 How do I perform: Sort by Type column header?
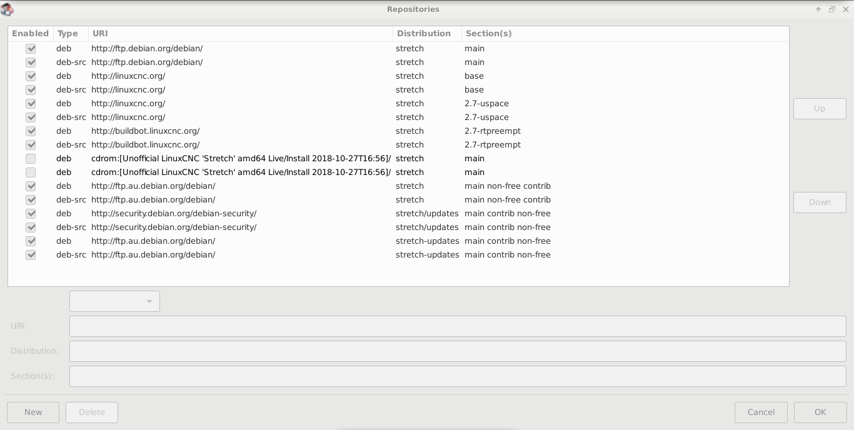coord(71,34)
